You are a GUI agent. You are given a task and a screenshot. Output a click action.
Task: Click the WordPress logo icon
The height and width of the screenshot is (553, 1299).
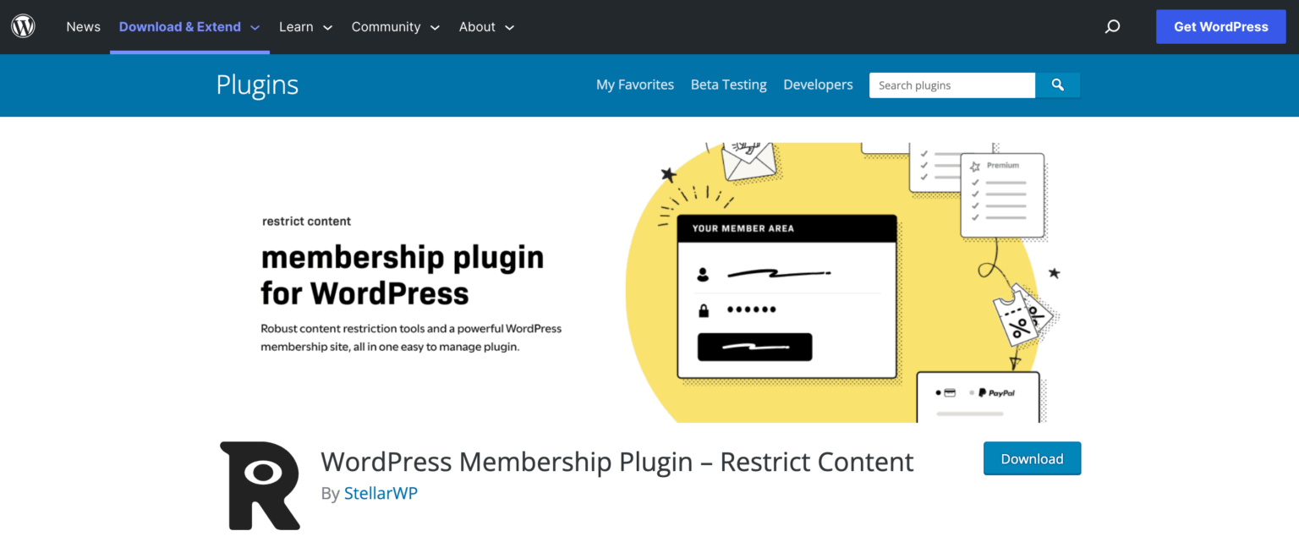[23, 25]
